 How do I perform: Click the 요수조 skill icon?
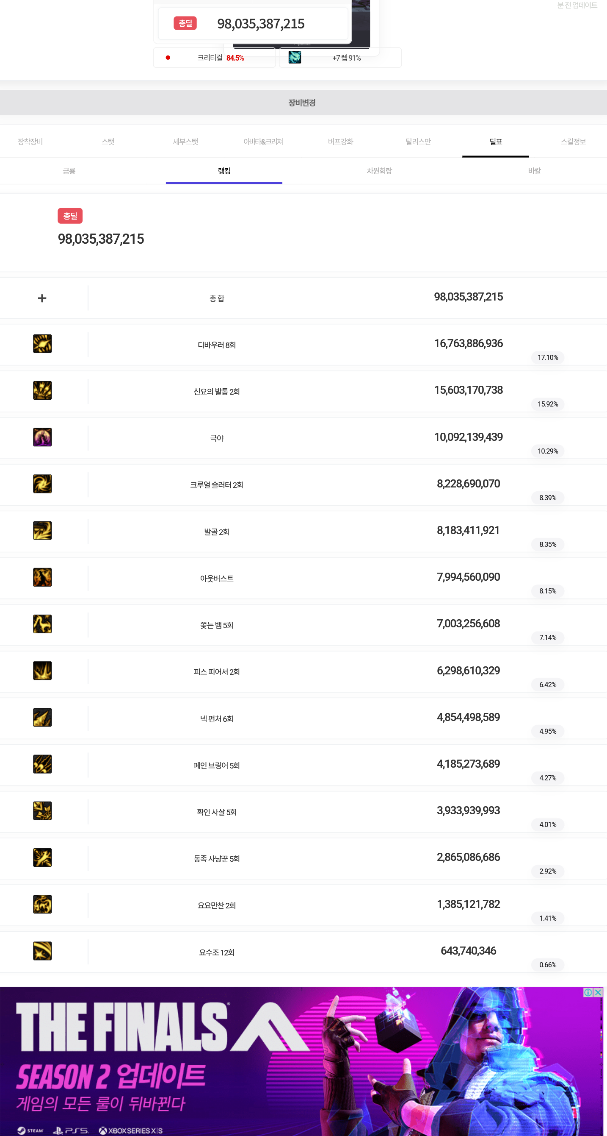point(42,951)
